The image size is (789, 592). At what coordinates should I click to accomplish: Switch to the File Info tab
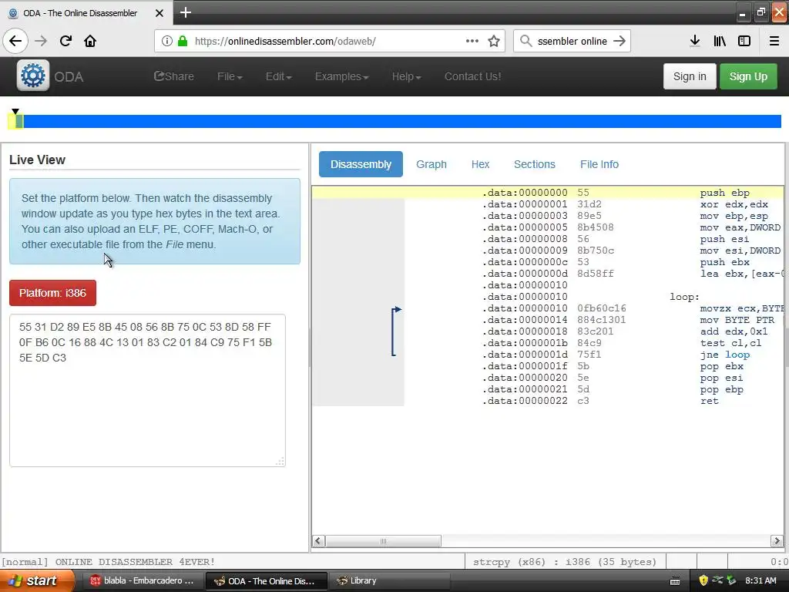pos(599,164)
